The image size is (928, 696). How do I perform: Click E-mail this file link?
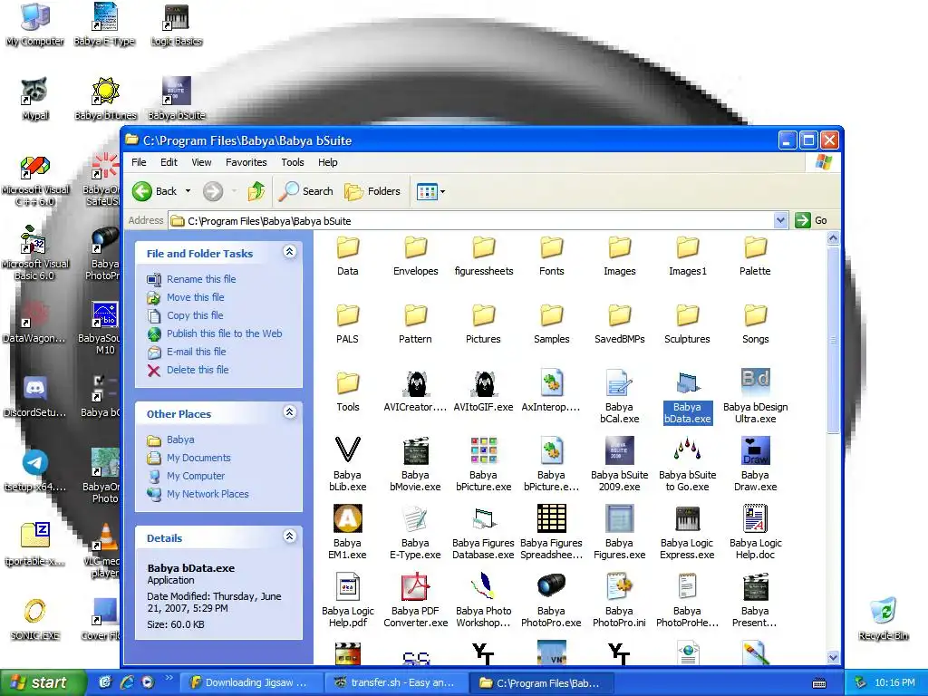[197, 352]
